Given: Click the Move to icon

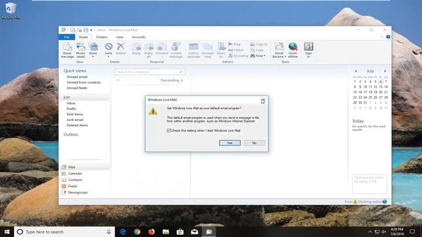Looking at the screenshot, I should pyautogui.click(x=221, y=50).
